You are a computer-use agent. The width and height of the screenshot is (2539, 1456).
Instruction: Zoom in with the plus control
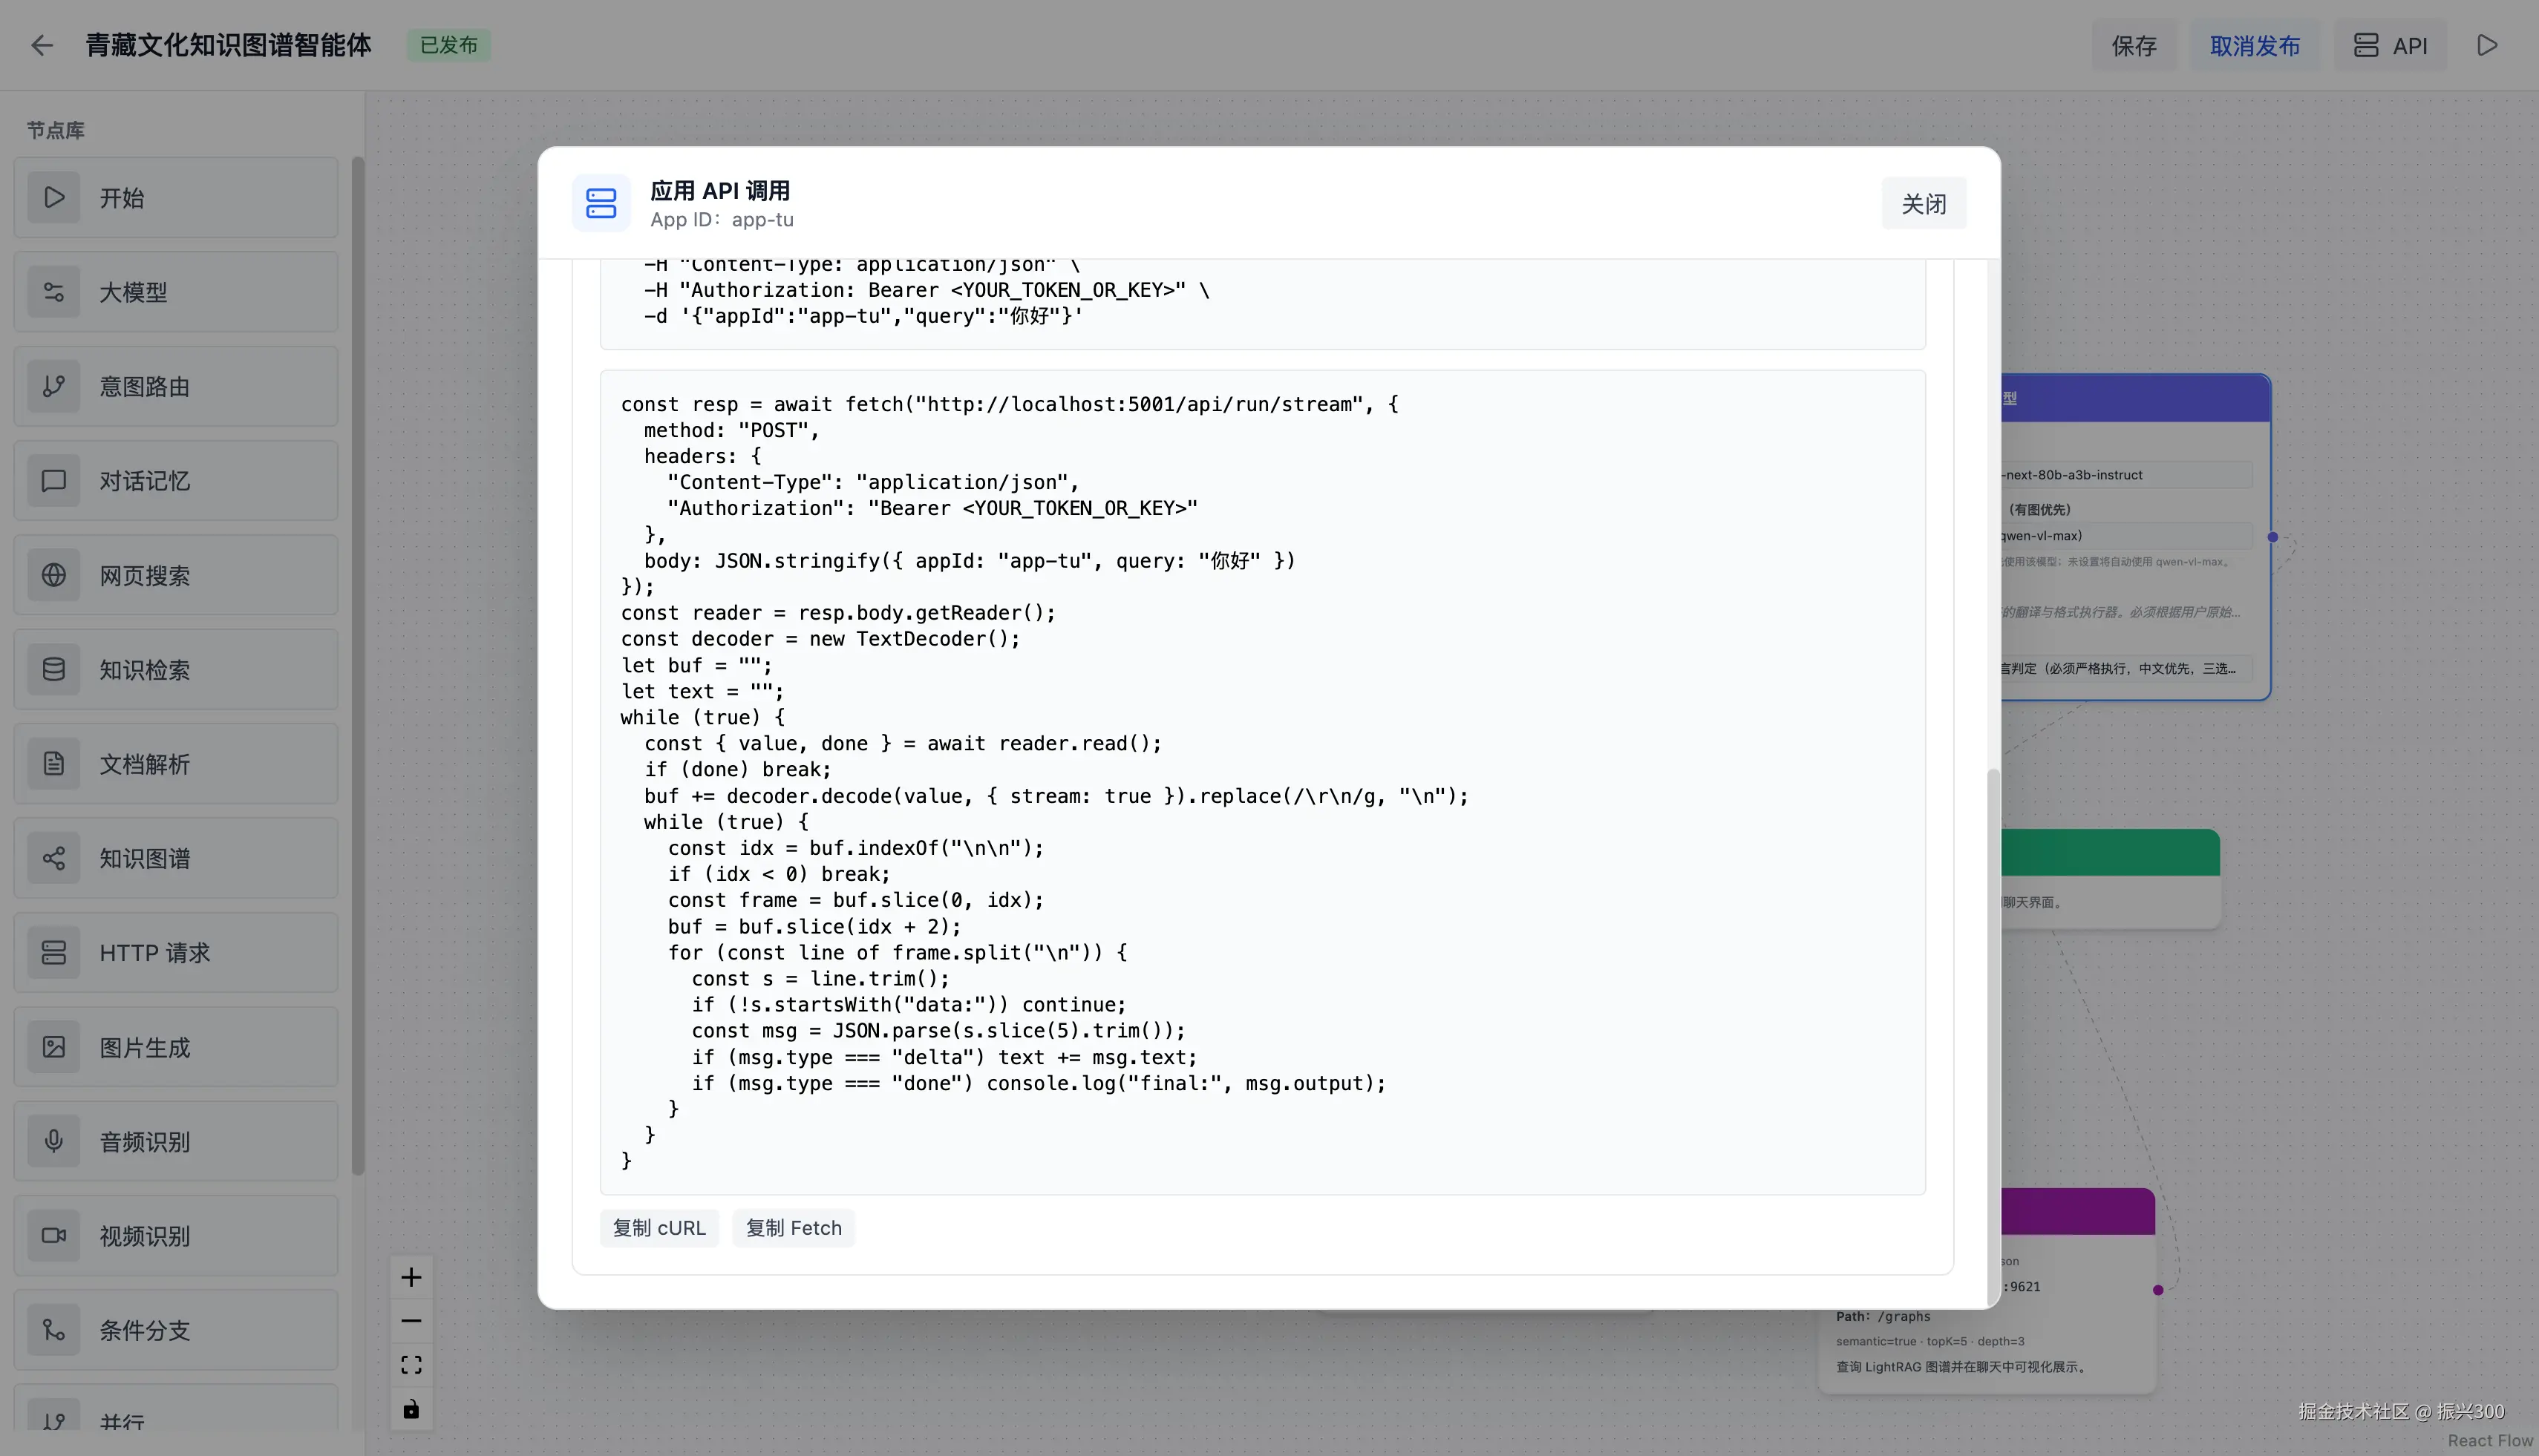click(411, 1277)
